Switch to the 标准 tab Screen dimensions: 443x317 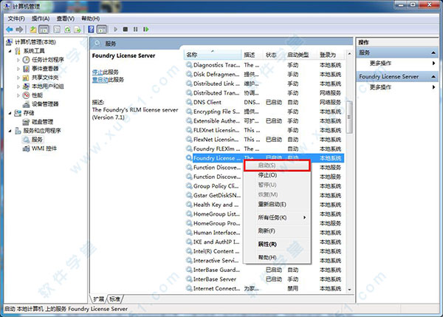[x=114, y=299]
